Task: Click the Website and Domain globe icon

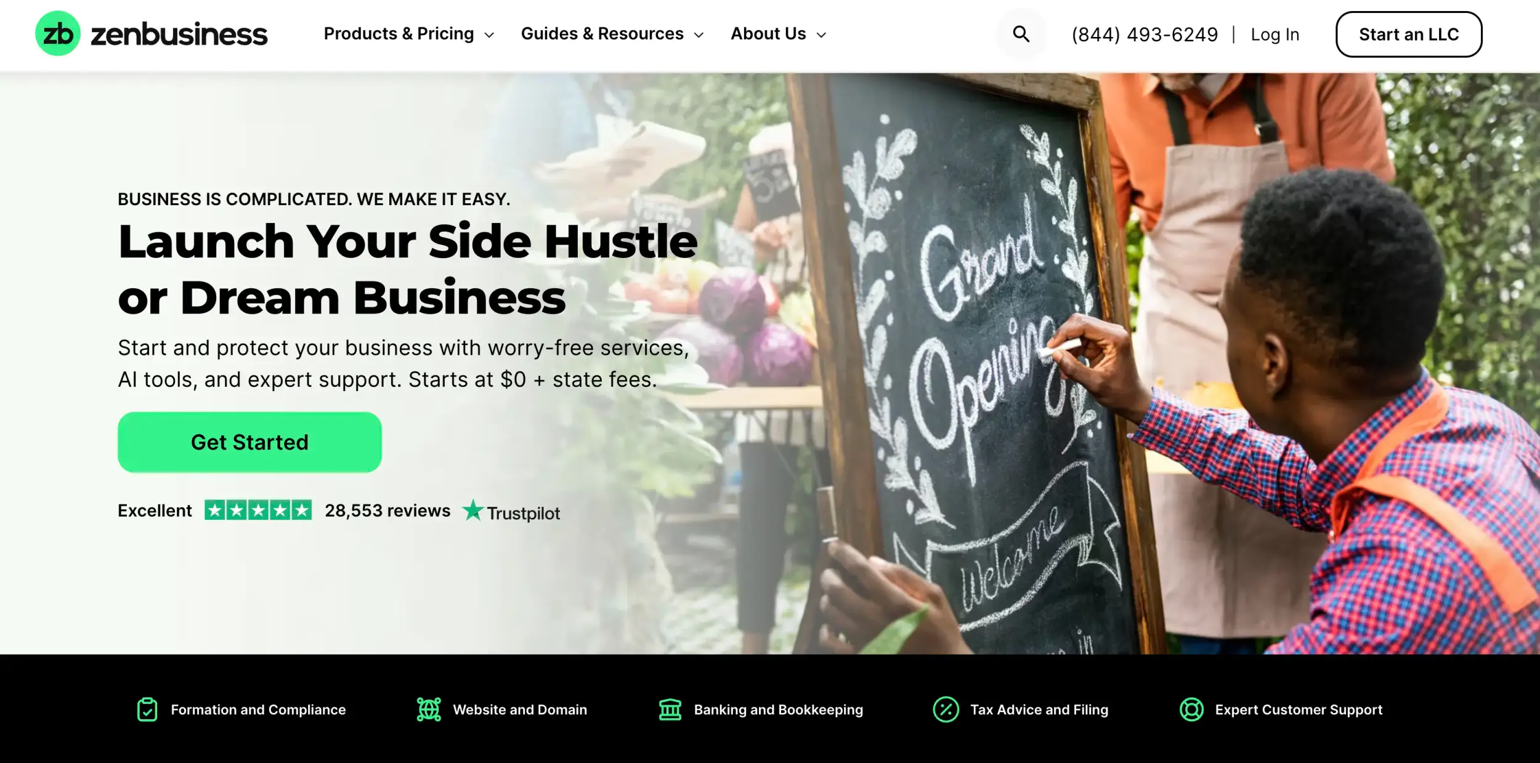Action: click(429, 709)
